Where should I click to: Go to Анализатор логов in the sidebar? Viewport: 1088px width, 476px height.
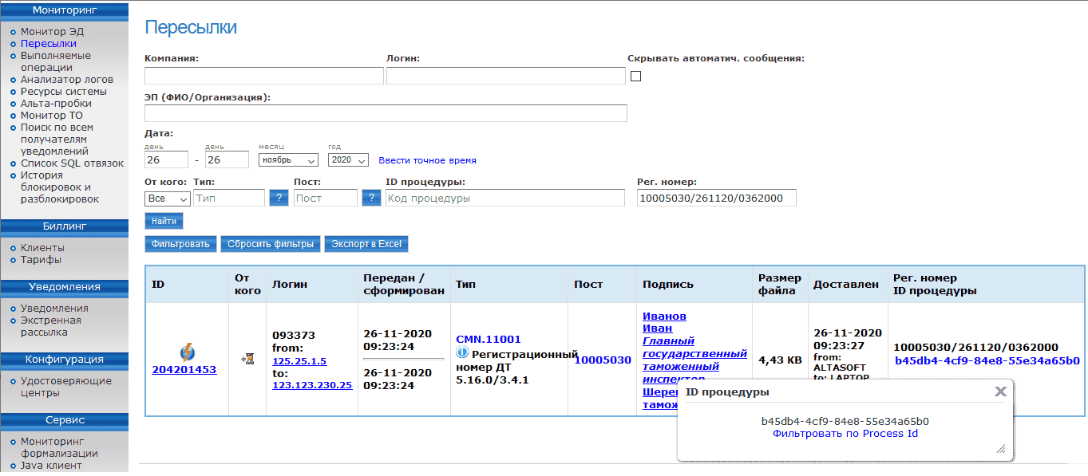point(66,80)
